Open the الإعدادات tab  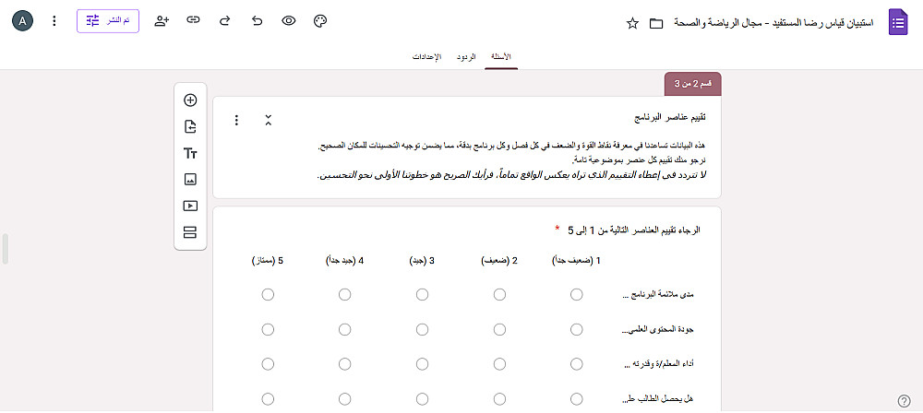426,57
